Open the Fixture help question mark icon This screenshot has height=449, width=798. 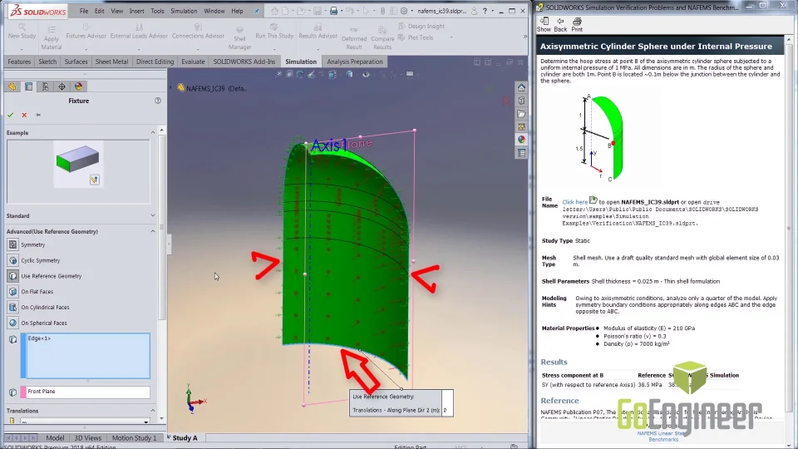point(158,101)
